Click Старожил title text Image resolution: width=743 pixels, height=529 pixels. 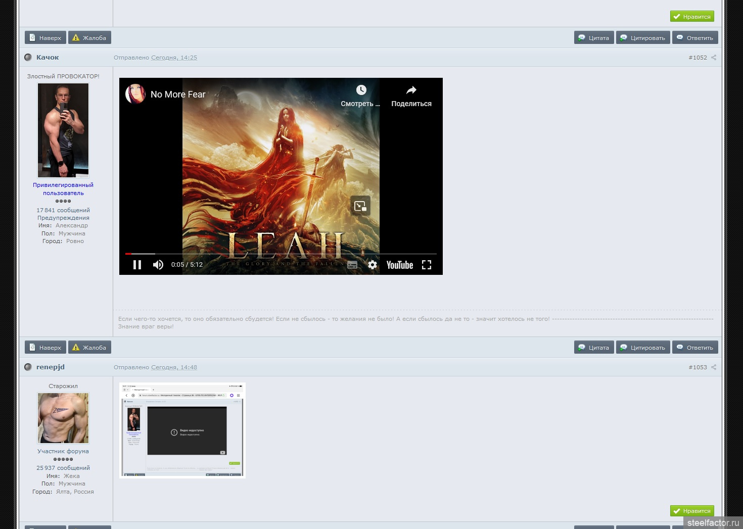pyautogui.click(x=63, y=386)
